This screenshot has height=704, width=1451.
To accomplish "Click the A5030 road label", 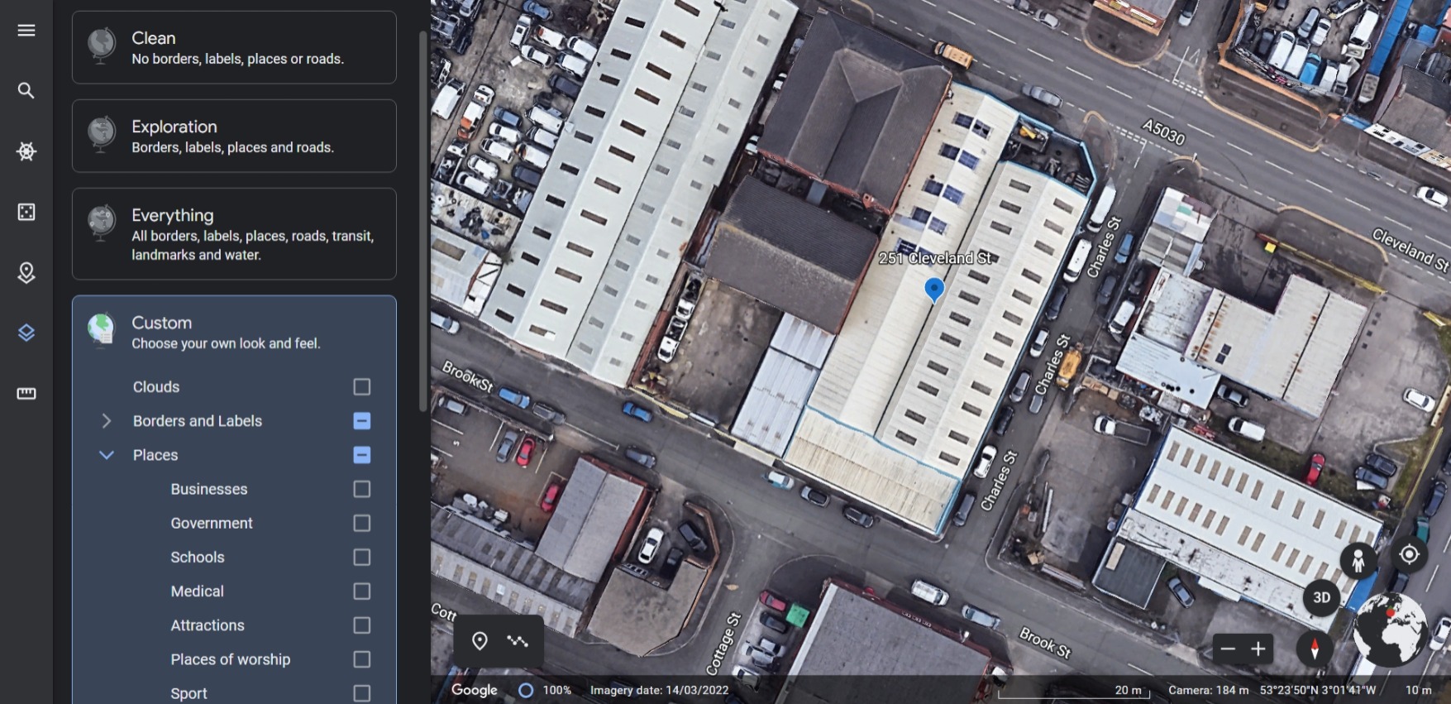I will coord(1163,132).
